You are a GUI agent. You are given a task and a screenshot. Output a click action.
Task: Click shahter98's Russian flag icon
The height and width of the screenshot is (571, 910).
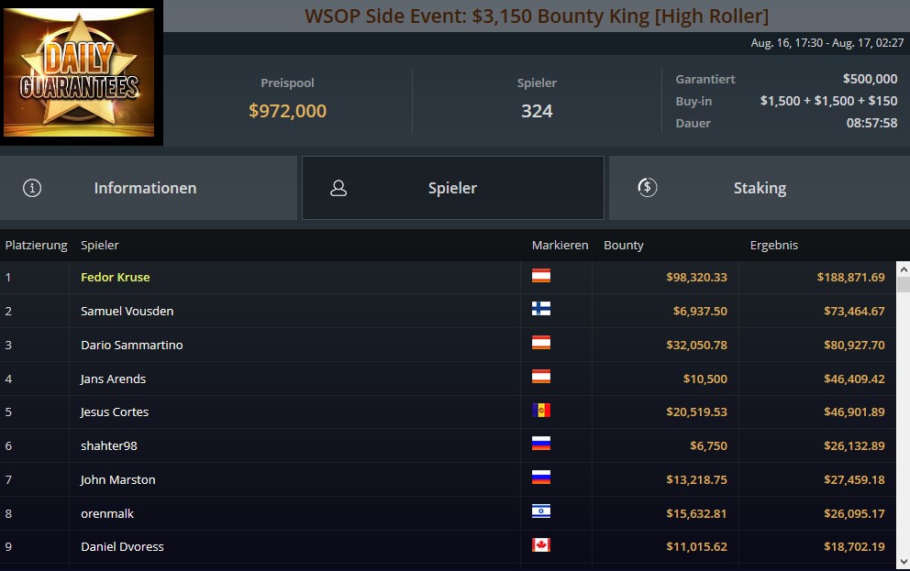pos(541,444)
